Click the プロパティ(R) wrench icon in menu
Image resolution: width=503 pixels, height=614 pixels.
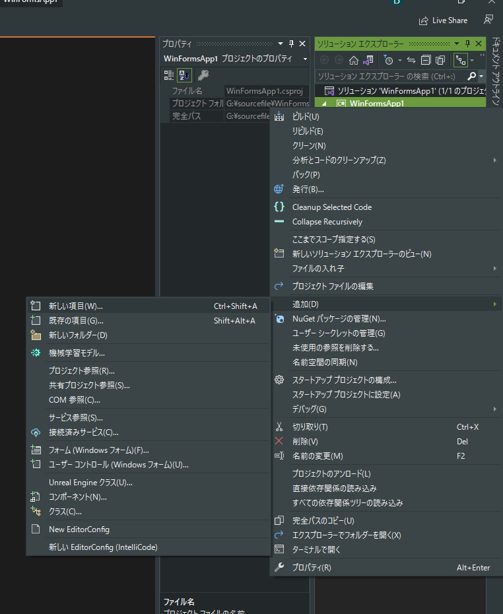pos(279,567)
